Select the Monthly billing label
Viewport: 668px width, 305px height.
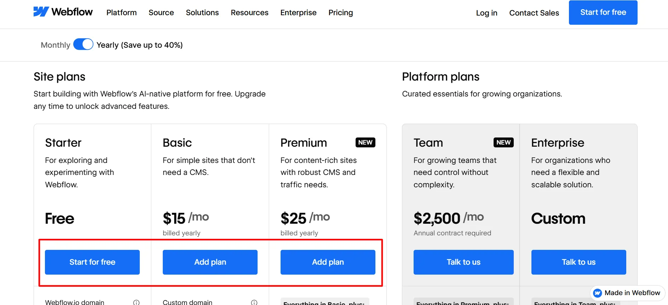(x=56, y=45)
